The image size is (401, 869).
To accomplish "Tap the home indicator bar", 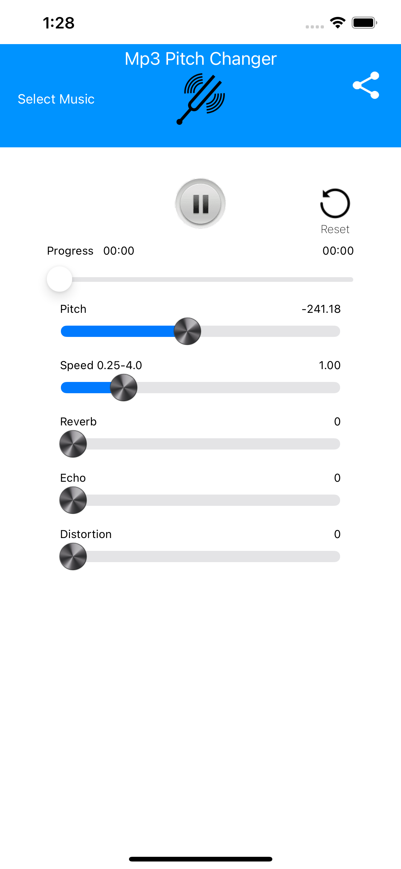I will pos(201,859).
